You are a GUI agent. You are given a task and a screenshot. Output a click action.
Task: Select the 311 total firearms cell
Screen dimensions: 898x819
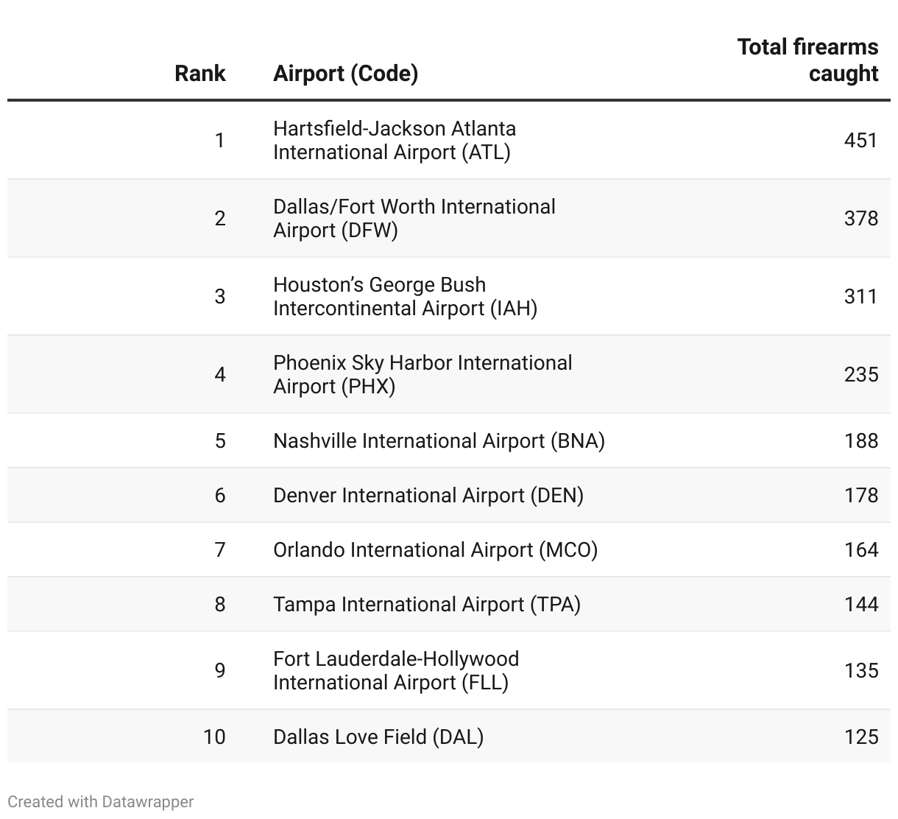[860, 296]
